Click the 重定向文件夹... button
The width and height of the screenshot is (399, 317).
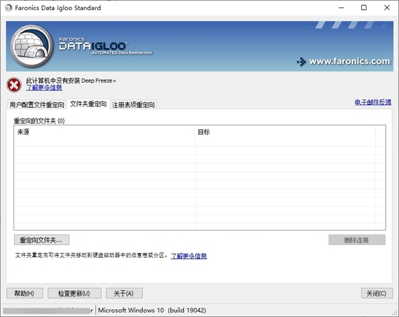pos(41,240)
